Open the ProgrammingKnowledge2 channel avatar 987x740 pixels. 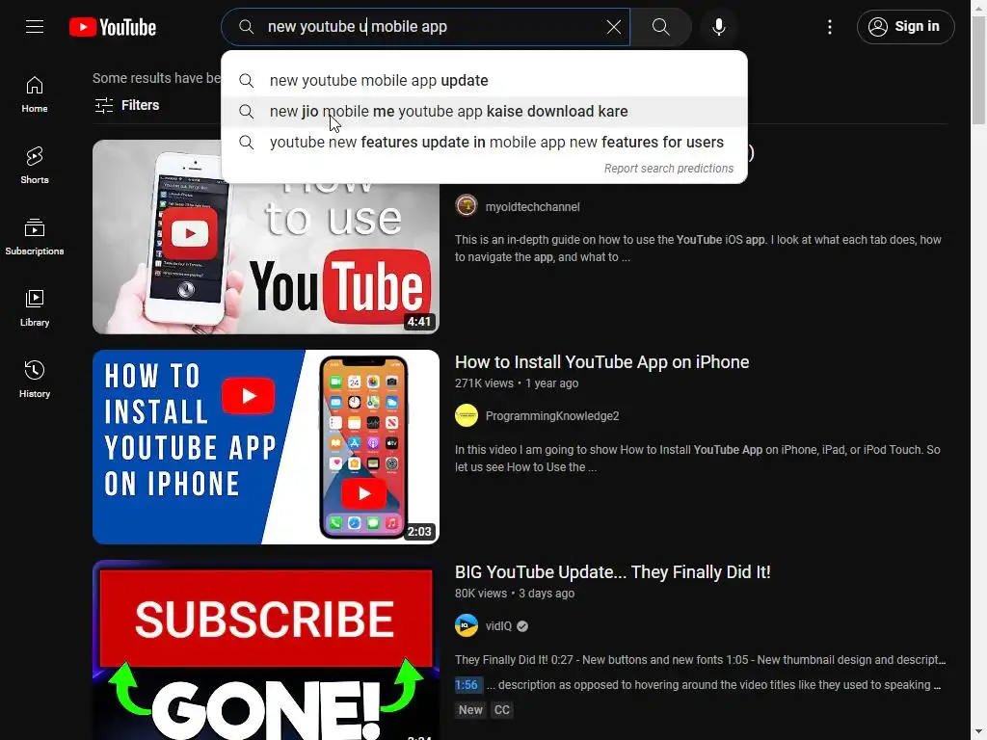(467, 415)
